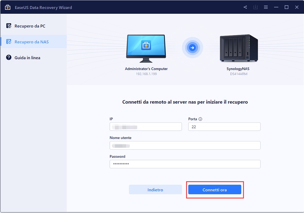The width and height of the screenshot is (304, 213).
Task: Click the Recupero da PC sidebar icon
Action: click(9, 26)
